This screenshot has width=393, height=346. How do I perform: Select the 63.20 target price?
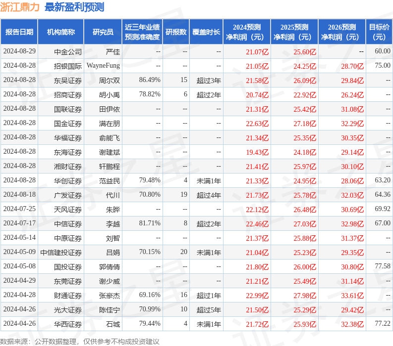[x=383, y=180]
